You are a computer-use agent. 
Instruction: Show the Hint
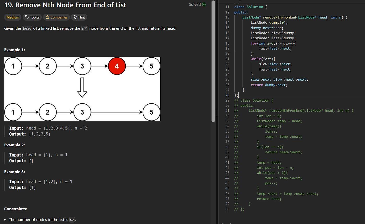pyautogui.click(x=79, y=17)
